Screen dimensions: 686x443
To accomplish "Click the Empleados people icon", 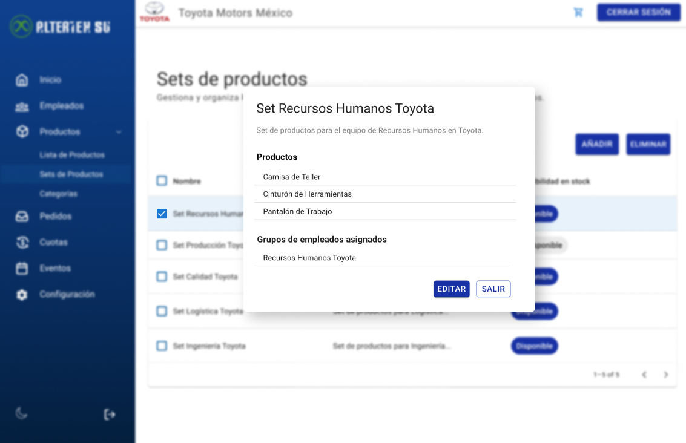I will (x=22, y=107).
